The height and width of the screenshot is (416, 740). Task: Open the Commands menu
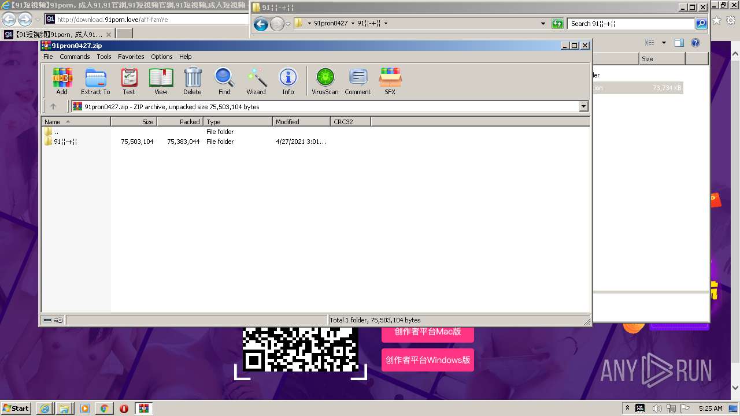pyautogui.click(x=75, y=57)
